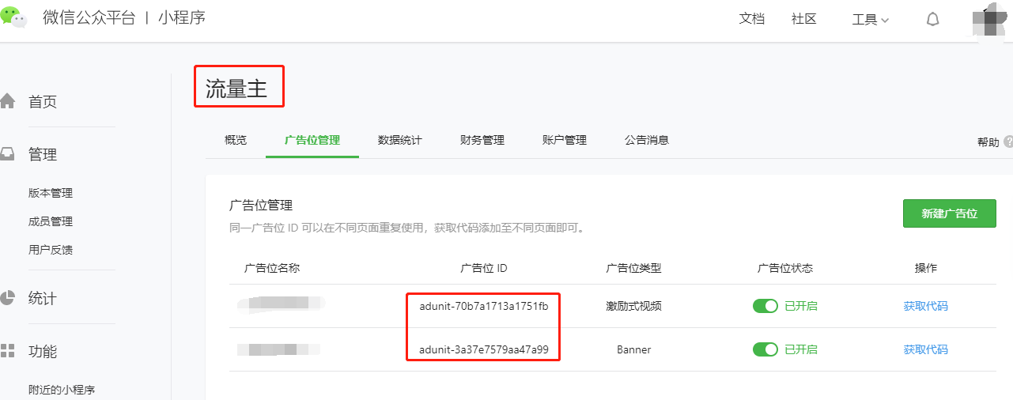Click the pie chart icon beside 统计
Screen dimensions: 1013x400
point(8,298)
